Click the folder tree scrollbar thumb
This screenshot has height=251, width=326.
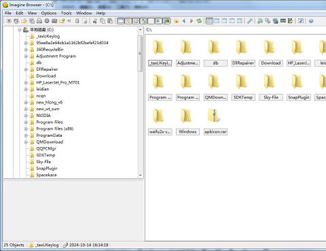pyautogui.click(x=140, y=53)
